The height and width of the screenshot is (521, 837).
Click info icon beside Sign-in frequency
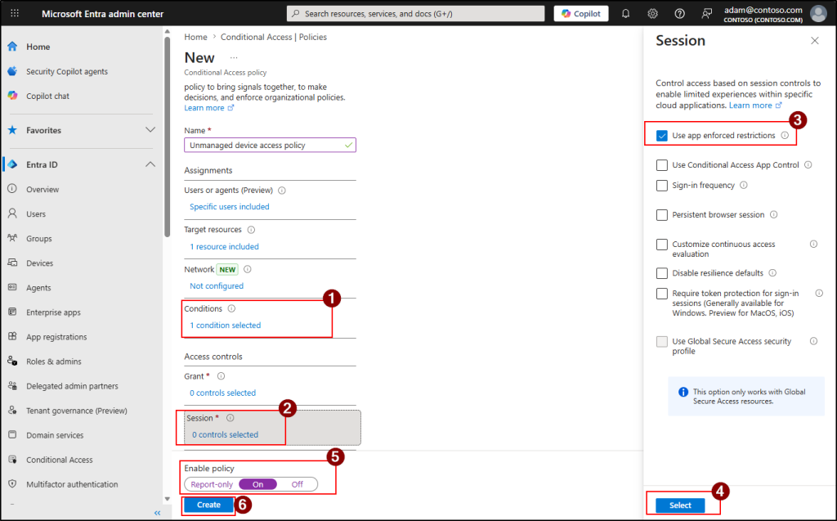(x=744, y=186)
